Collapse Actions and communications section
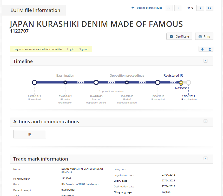This screenshot has height=196, width=223. (x=205, y=121)
